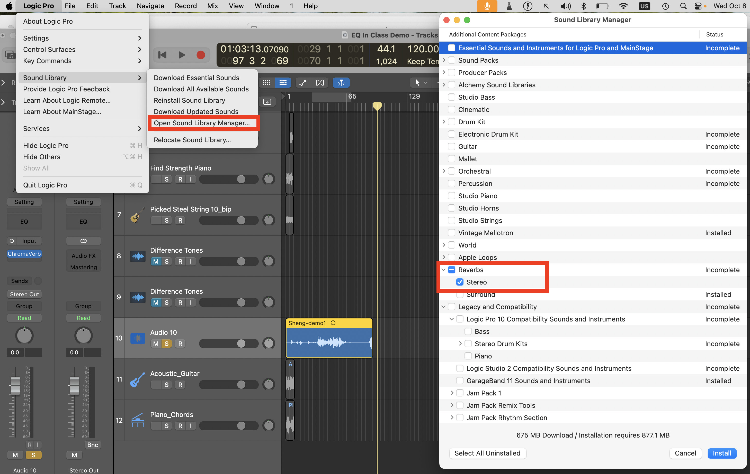Expand the Jam Pack 1 item
The width and height of the screenshot is (750, 474).
click(452, 393)
